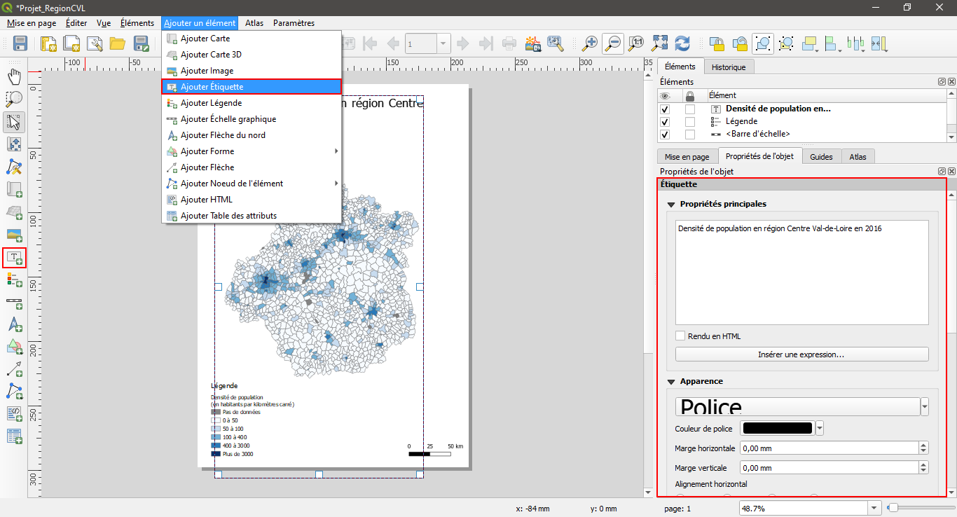The width and height of the screenshot is (957, 517).
Task: Save the project with the floppy disk icon
Action: [x=20, y=43]
